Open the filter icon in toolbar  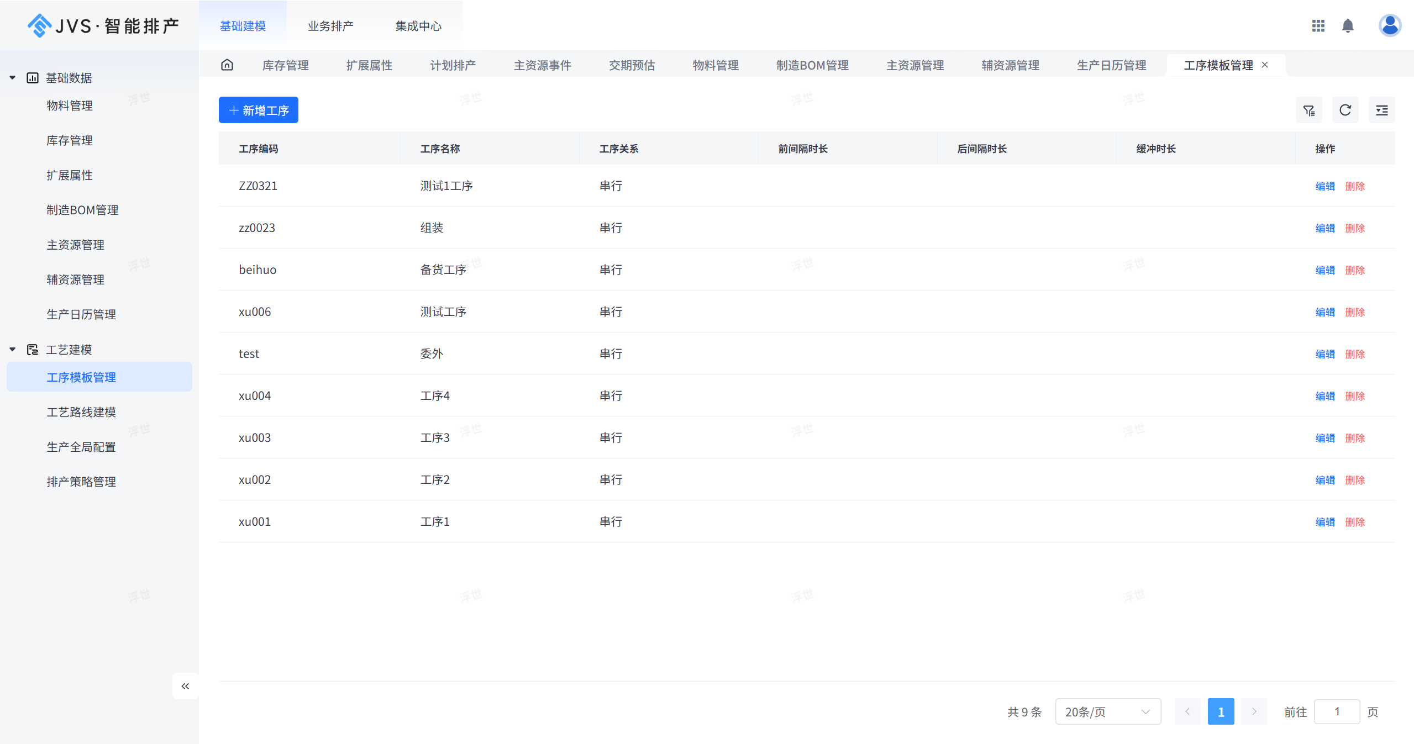click(x=1308, y=110)
